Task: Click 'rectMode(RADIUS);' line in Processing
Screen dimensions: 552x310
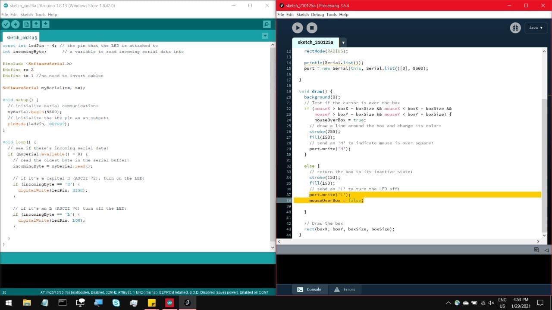Action: (326, 51)
